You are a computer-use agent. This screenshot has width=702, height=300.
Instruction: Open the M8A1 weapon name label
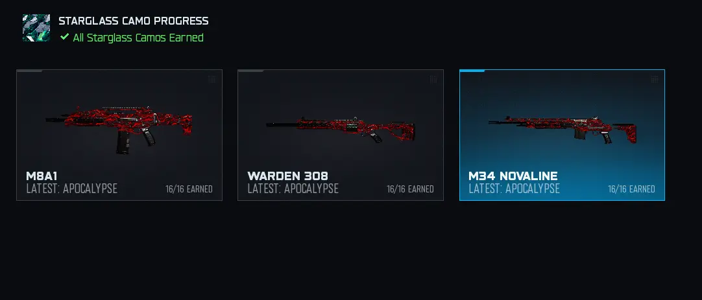pos(42,176)
